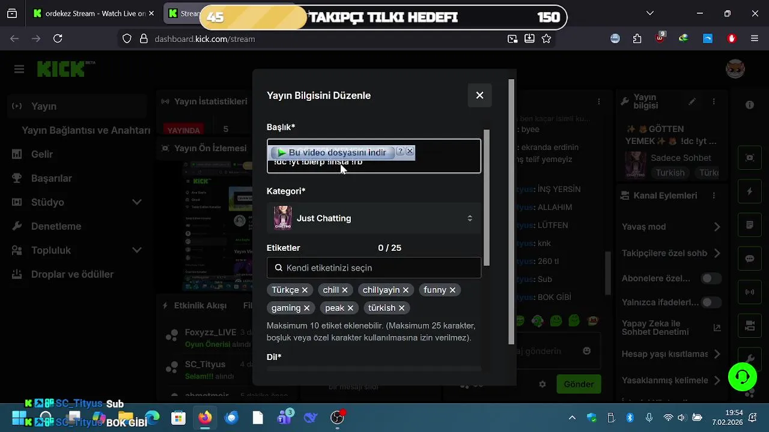Remove the peak tag
Viewport: 769px width, 432px height.
click(350, 308)
